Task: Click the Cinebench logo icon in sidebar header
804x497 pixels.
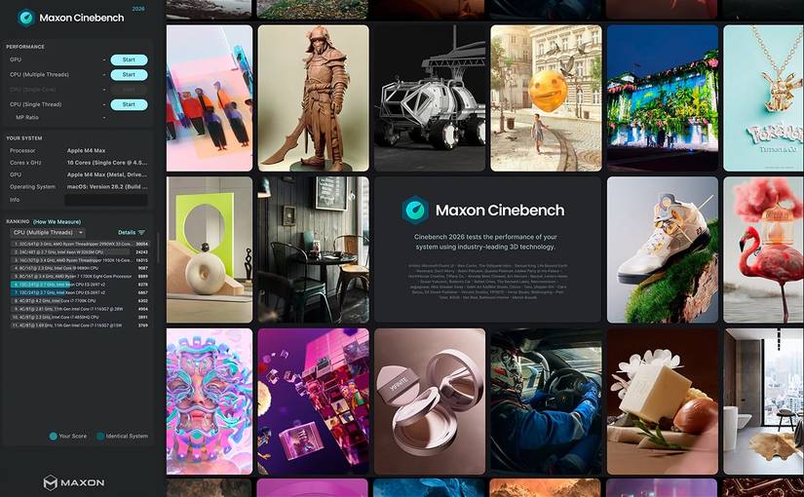Action: pos(26,18)
